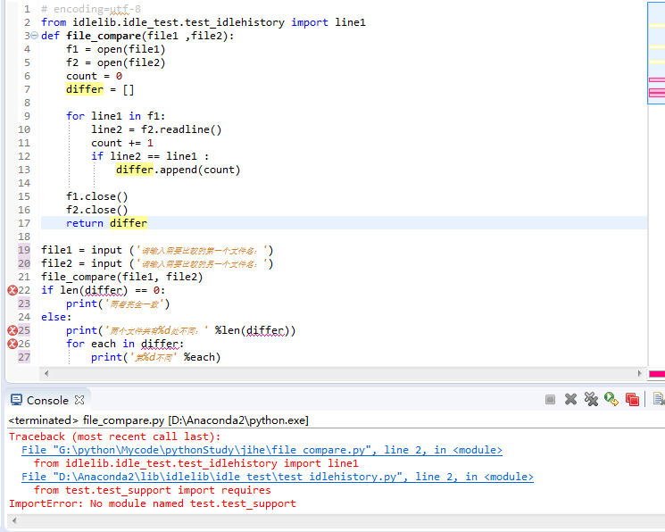665x532 pixels.
Task: Click the ImportError message text in Console
Action: coord(152,503)
